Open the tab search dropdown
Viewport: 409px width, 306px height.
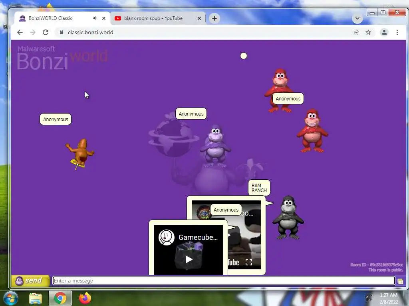pyautogui.click(x=357, y=18)
